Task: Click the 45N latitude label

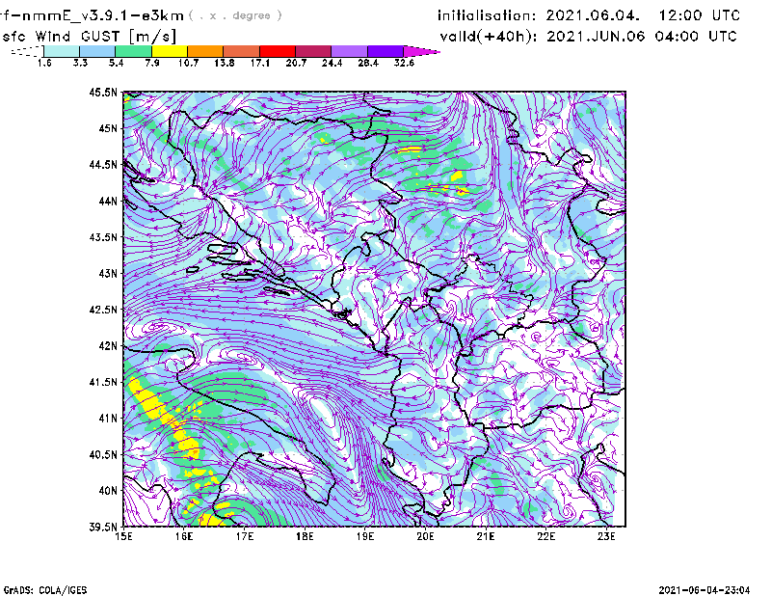Action: (108, 128)
